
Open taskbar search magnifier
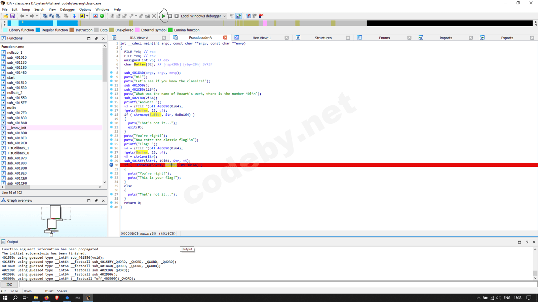15,298
